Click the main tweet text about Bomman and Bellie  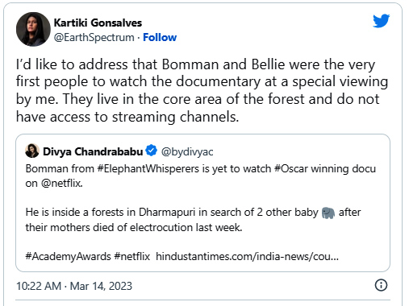202,90
